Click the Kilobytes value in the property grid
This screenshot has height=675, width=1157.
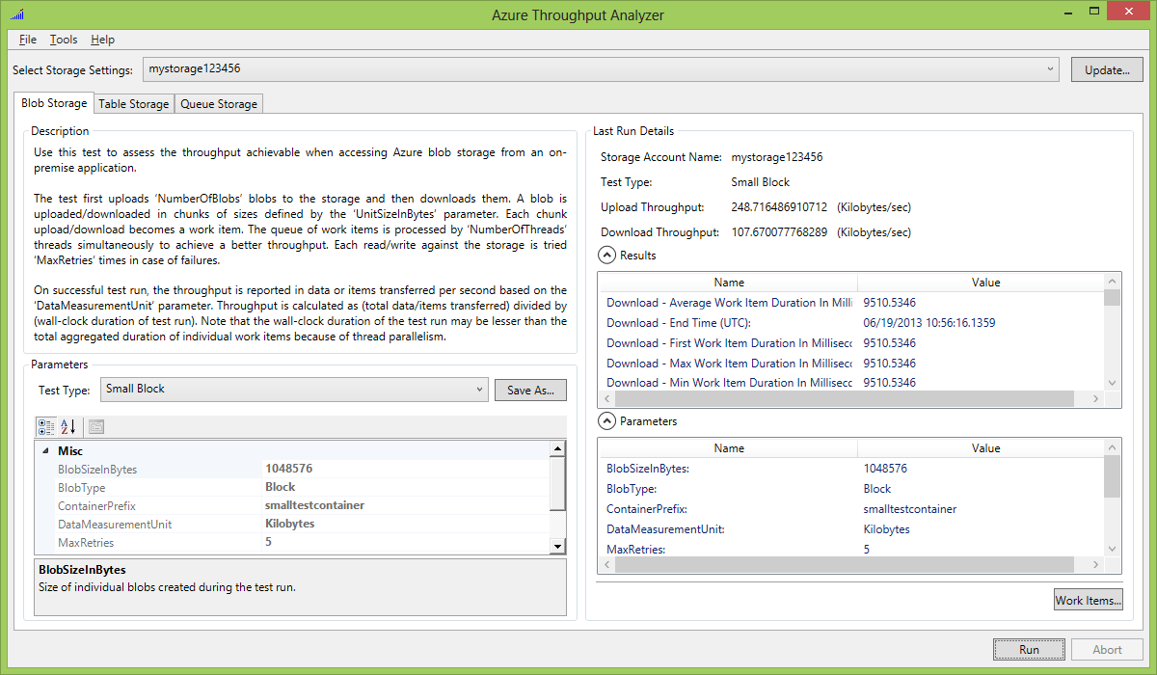click(x=405, y=524)
